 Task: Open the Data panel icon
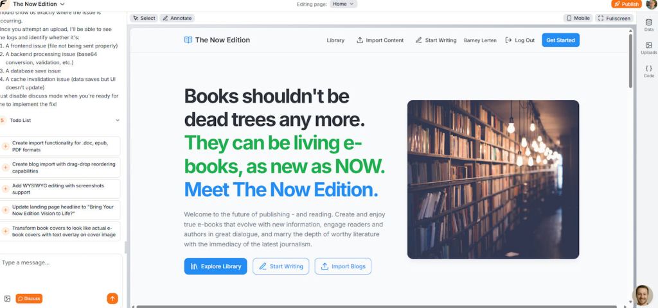click(x=648, y=22)
